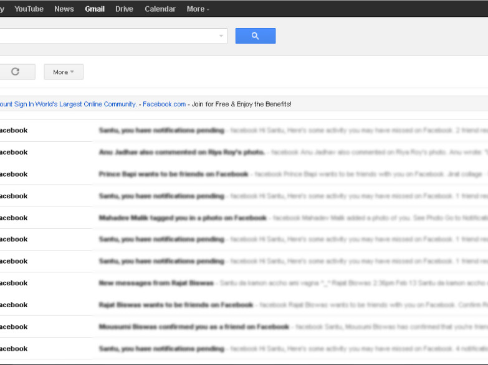This screenshot has width=488, height=365.
Task: Click the blue search magnifier button
Action: point(255,36)
